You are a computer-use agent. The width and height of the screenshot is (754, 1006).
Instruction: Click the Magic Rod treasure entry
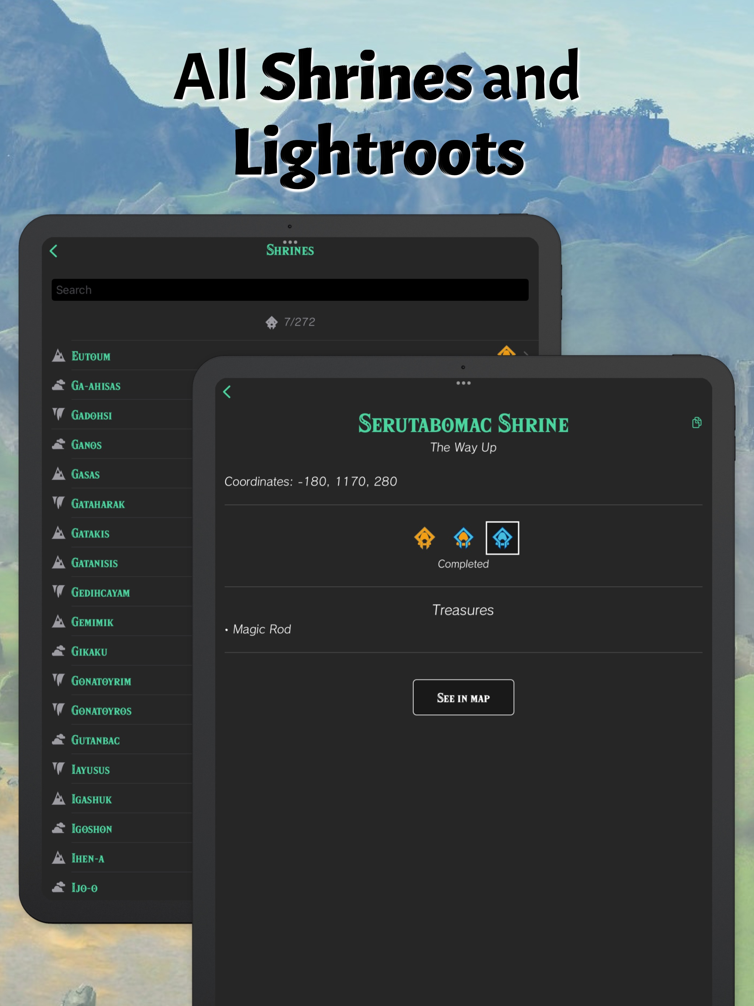point(262,629)
